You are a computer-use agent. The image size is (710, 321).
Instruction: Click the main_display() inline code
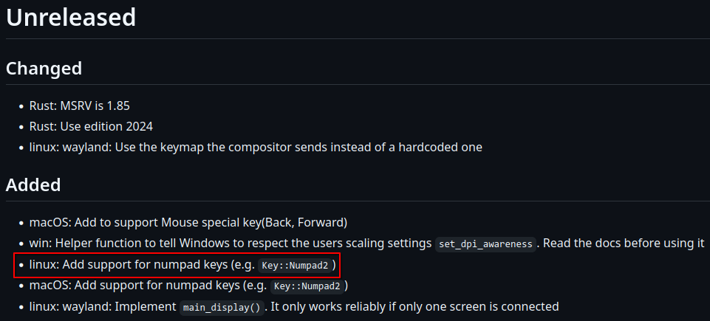(x=222, y=308)
